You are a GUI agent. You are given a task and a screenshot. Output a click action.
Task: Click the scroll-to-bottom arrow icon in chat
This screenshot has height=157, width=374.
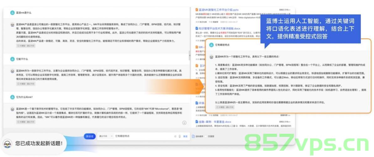[184, 123]
